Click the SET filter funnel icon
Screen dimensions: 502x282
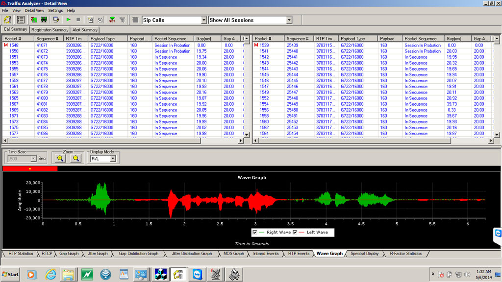click(x=112, y=20)
